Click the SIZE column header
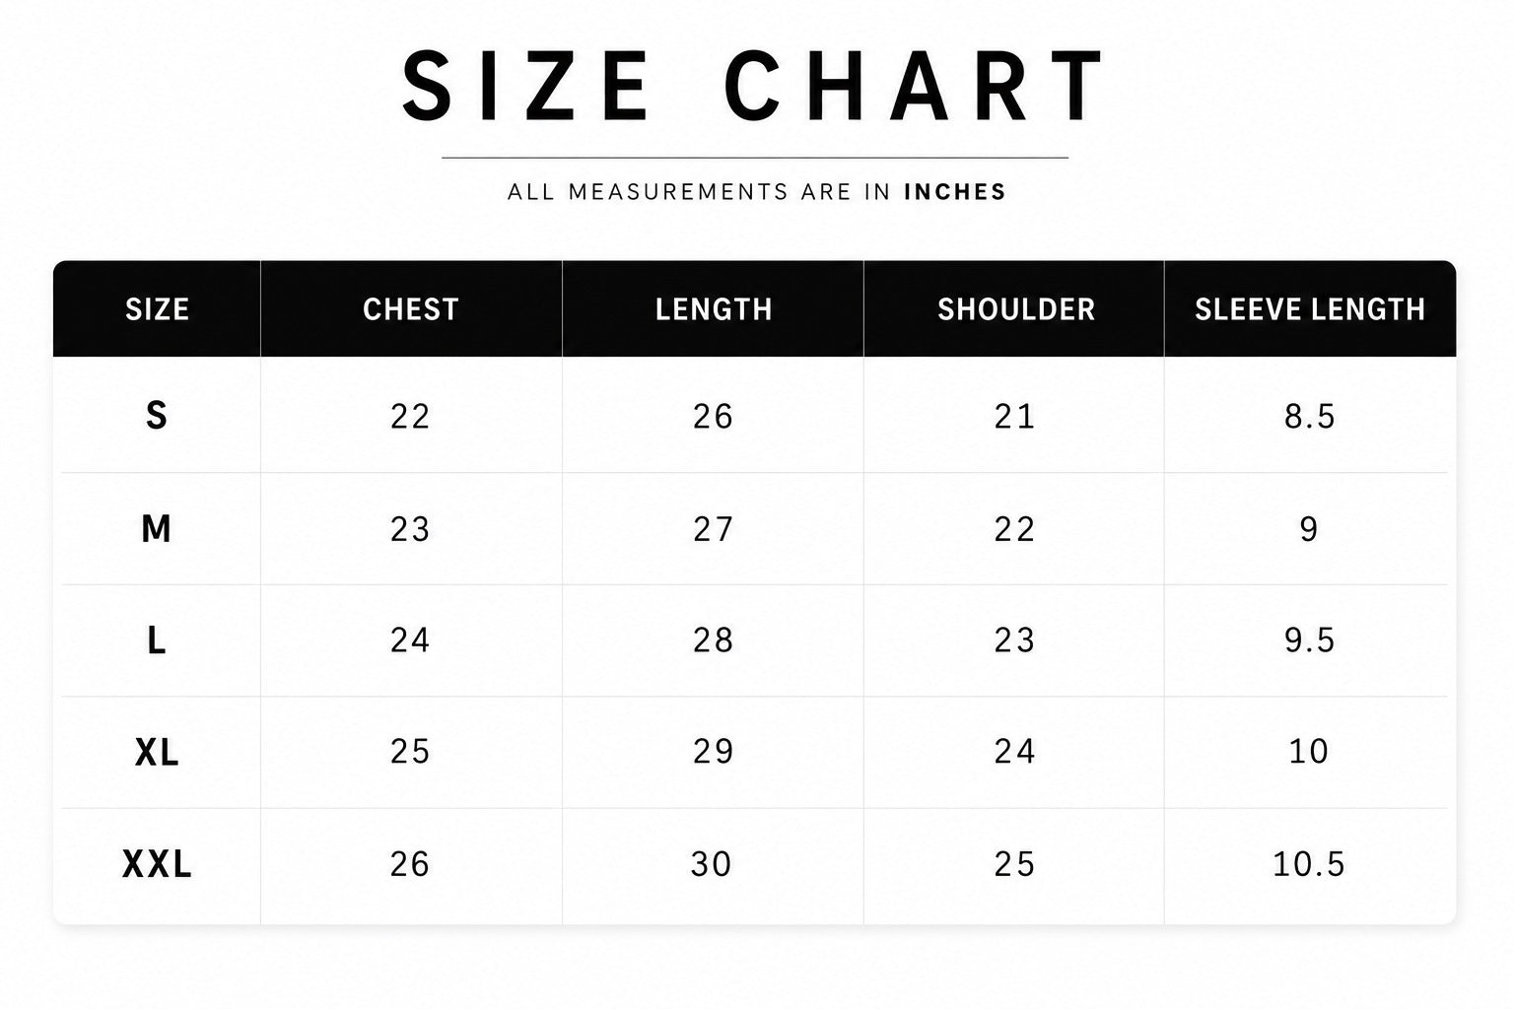Screen dimensions: 1514x1009 (157, 309)
